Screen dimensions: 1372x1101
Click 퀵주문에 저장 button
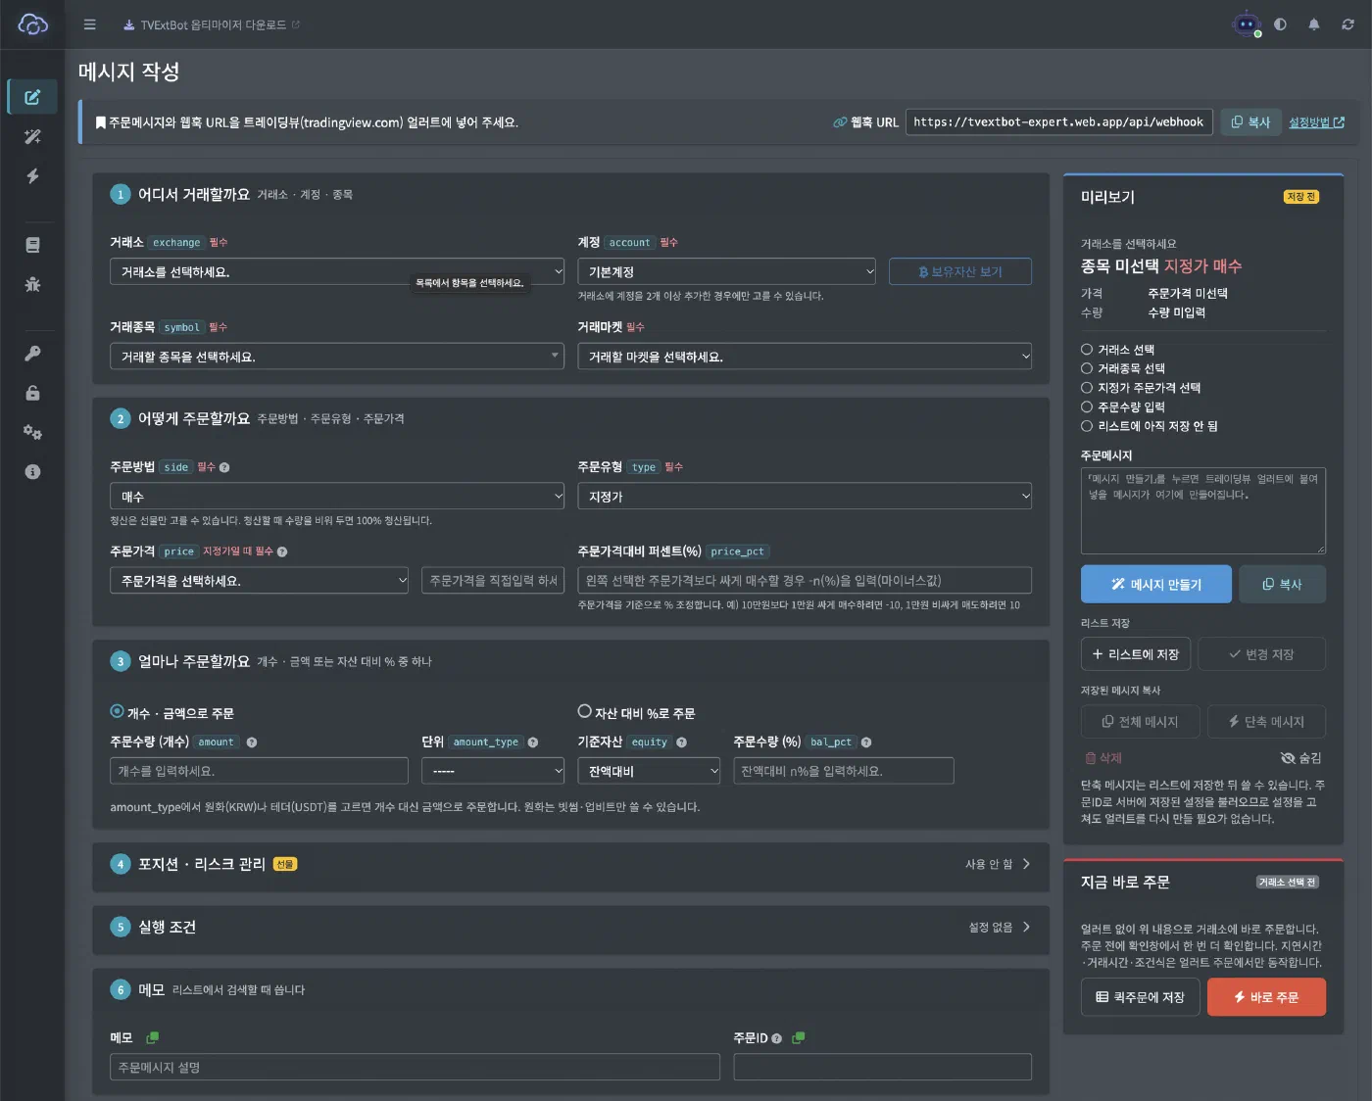click(x=1140, y=997)
